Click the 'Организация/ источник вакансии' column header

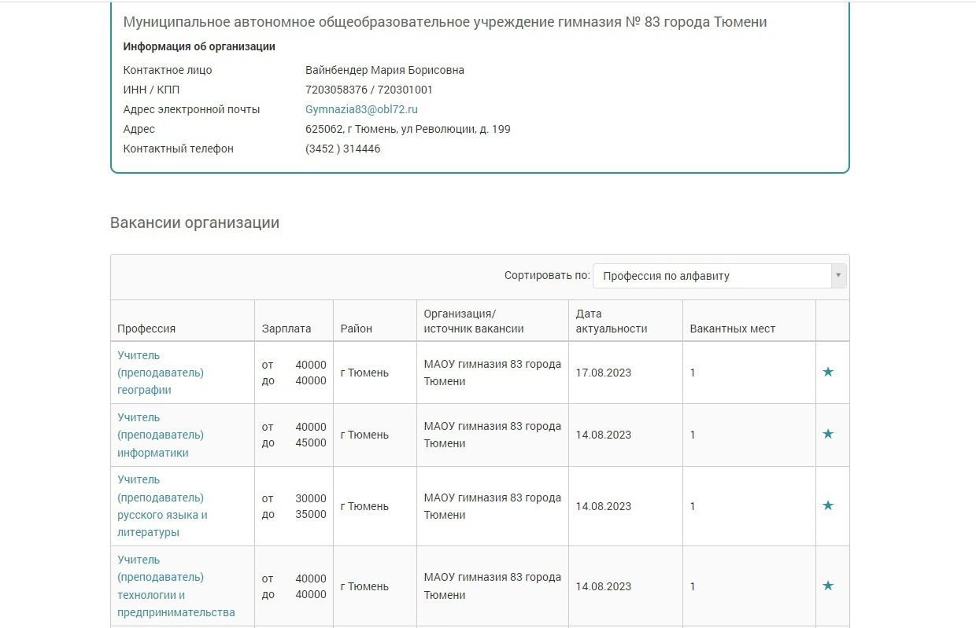click(474, 321)
